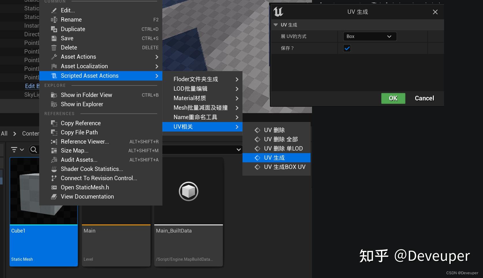The height and width of the screenshot is (278, 483).
Task: Collapse the UV 生成 section header
Action: coord(276,25)
